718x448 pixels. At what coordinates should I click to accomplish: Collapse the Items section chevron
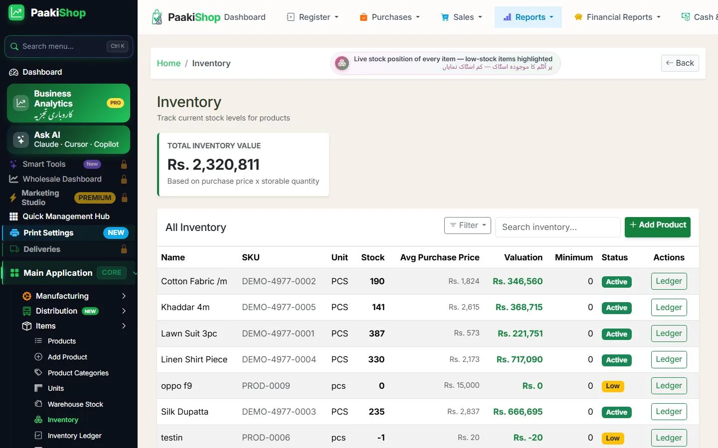[124, 326]
